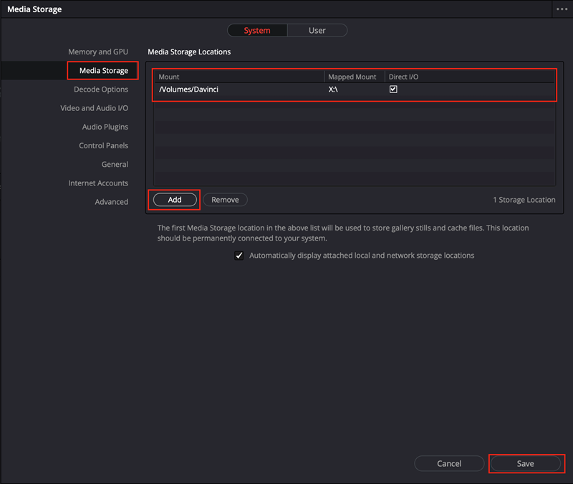
Task: Select the /Volumes/Davinci mount row
Action: click(355, 89)
